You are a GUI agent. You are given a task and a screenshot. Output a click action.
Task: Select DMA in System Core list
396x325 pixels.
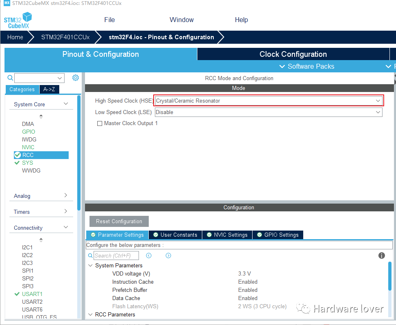(x=28, y=124)
